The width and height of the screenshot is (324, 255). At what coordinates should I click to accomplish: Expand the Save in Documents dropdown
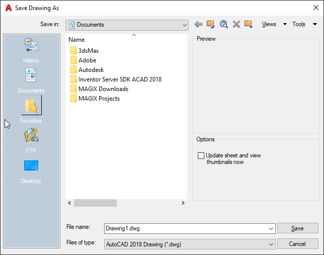127,25
